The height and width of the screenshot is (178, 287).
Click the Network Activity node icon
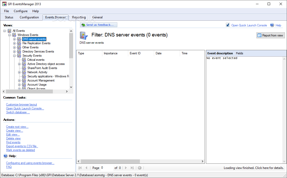pos(24,72)
